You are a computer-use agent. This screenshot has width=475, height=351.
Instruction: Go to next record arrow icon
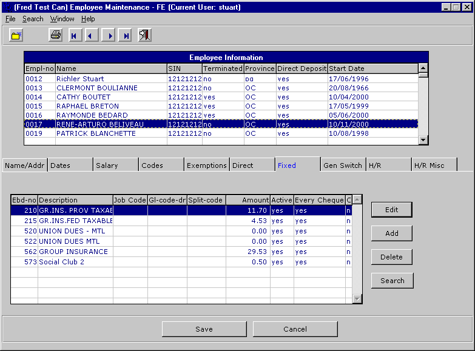click(109, 35)
